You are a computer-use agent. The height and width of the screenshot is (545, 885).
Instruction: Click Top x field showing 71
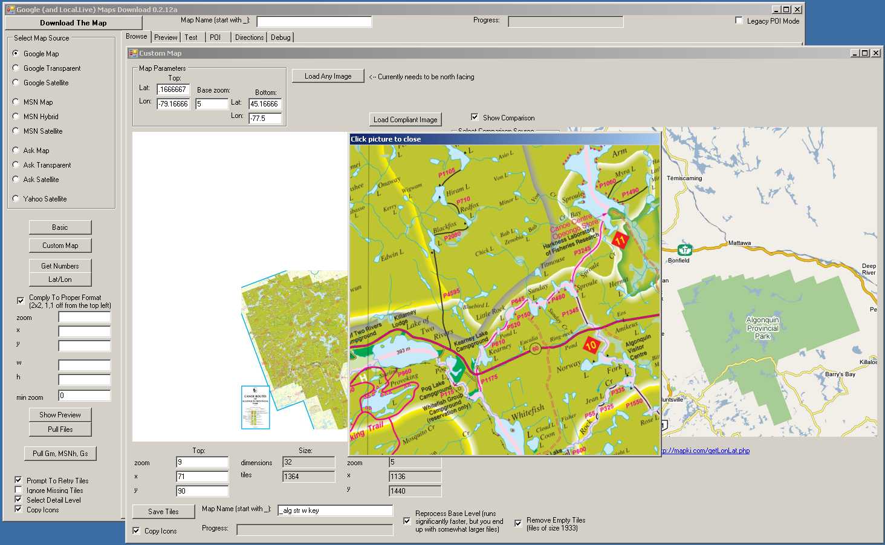point(202,477)
